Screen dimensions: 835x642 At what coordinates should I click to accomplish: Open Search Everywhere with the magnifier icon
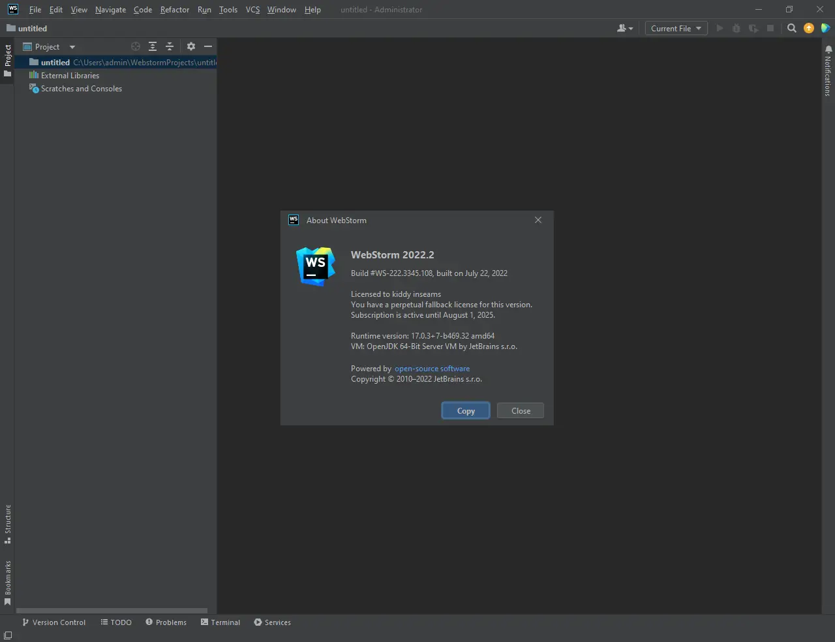point(792,28)
